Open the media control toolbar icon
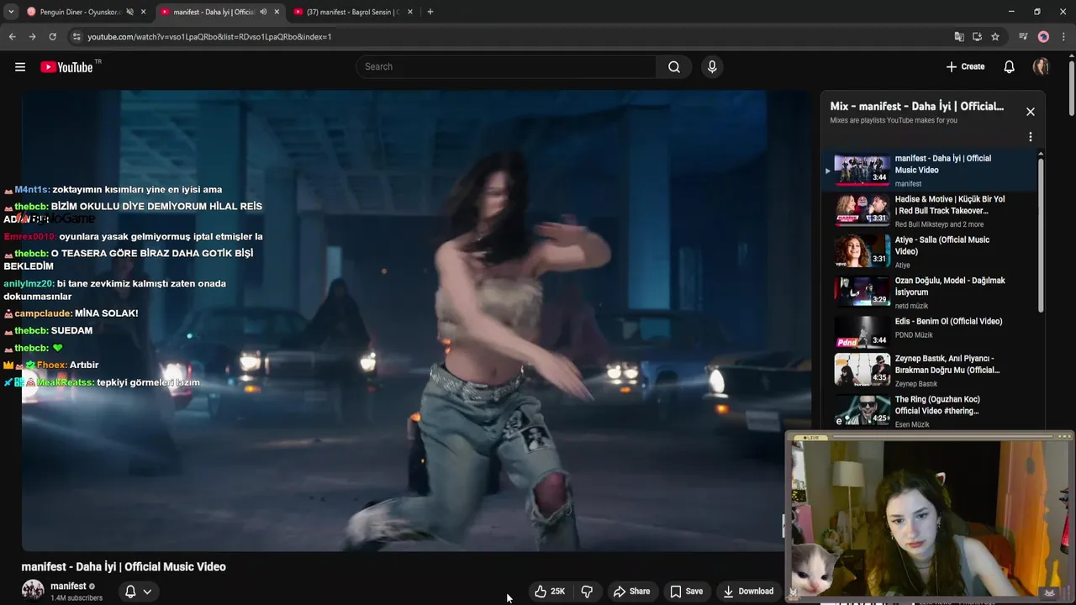Image resolution: width=1076 pixels, height=605 pixels. pos(1023,37)
